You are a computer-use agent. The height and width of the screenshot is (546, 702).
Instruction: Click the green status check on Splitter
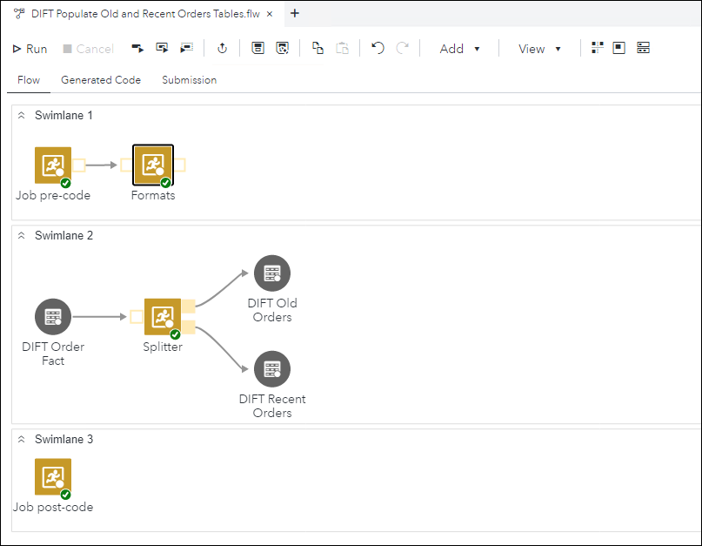click(175, 334)
